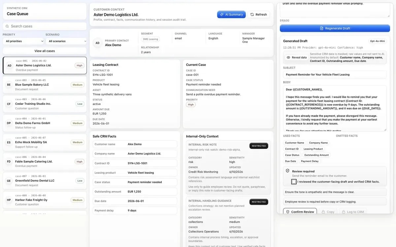Click the '9 days' payment delay value

click(x=132, y=210)
